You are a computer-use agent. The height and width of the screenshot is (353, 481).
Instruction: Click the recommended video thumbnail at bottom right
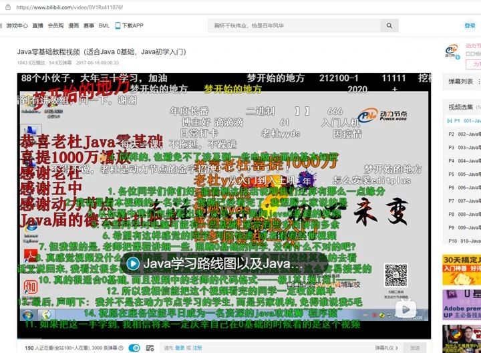pos(462,339)
